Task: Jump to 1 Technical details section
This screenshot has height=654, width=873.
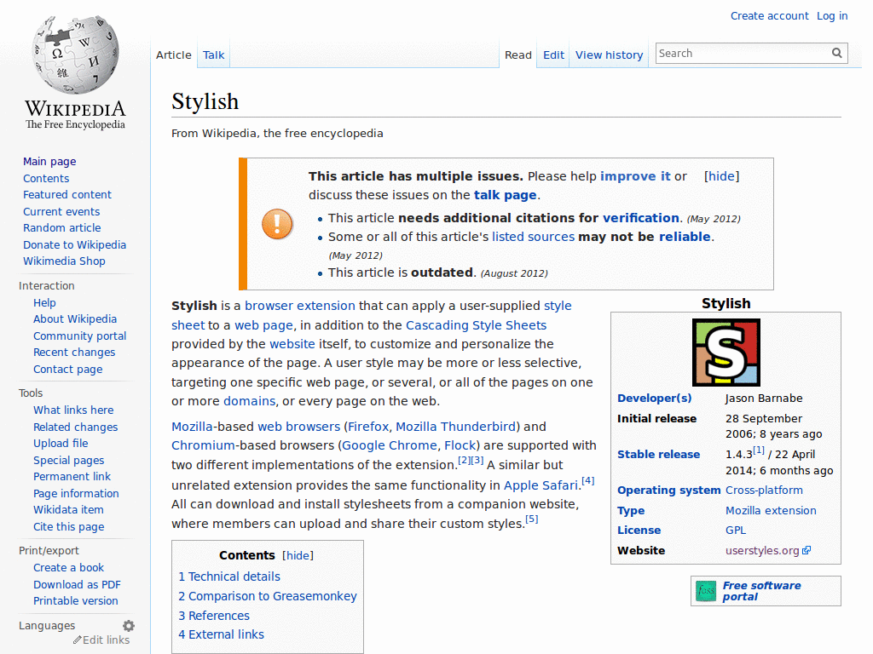Action: (x=229, y=577)
